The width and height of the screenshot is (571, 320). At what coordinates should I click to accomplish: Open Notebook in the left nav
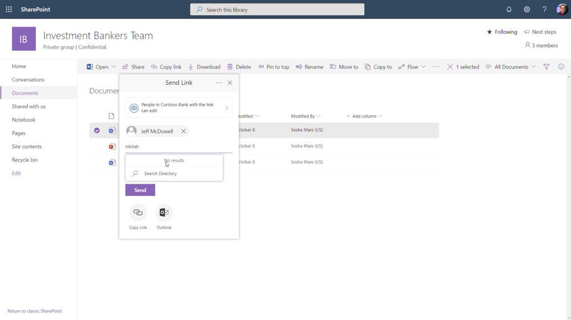pos(23,119)
